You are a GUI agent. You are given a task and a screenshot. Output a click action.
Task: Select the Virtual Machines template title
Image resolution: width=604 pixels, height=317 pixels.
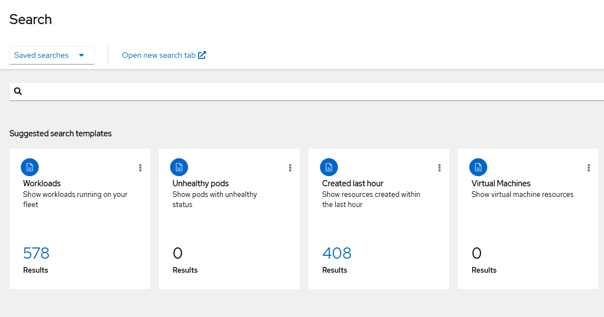(501, 183)
